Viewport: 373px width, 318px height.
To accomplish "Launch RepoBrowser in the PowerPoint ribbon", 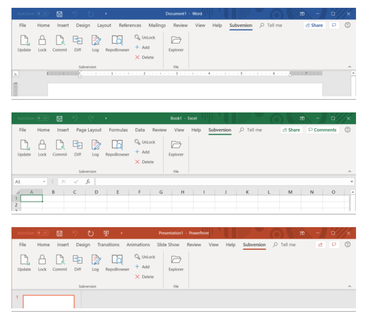I will (117, 262).
